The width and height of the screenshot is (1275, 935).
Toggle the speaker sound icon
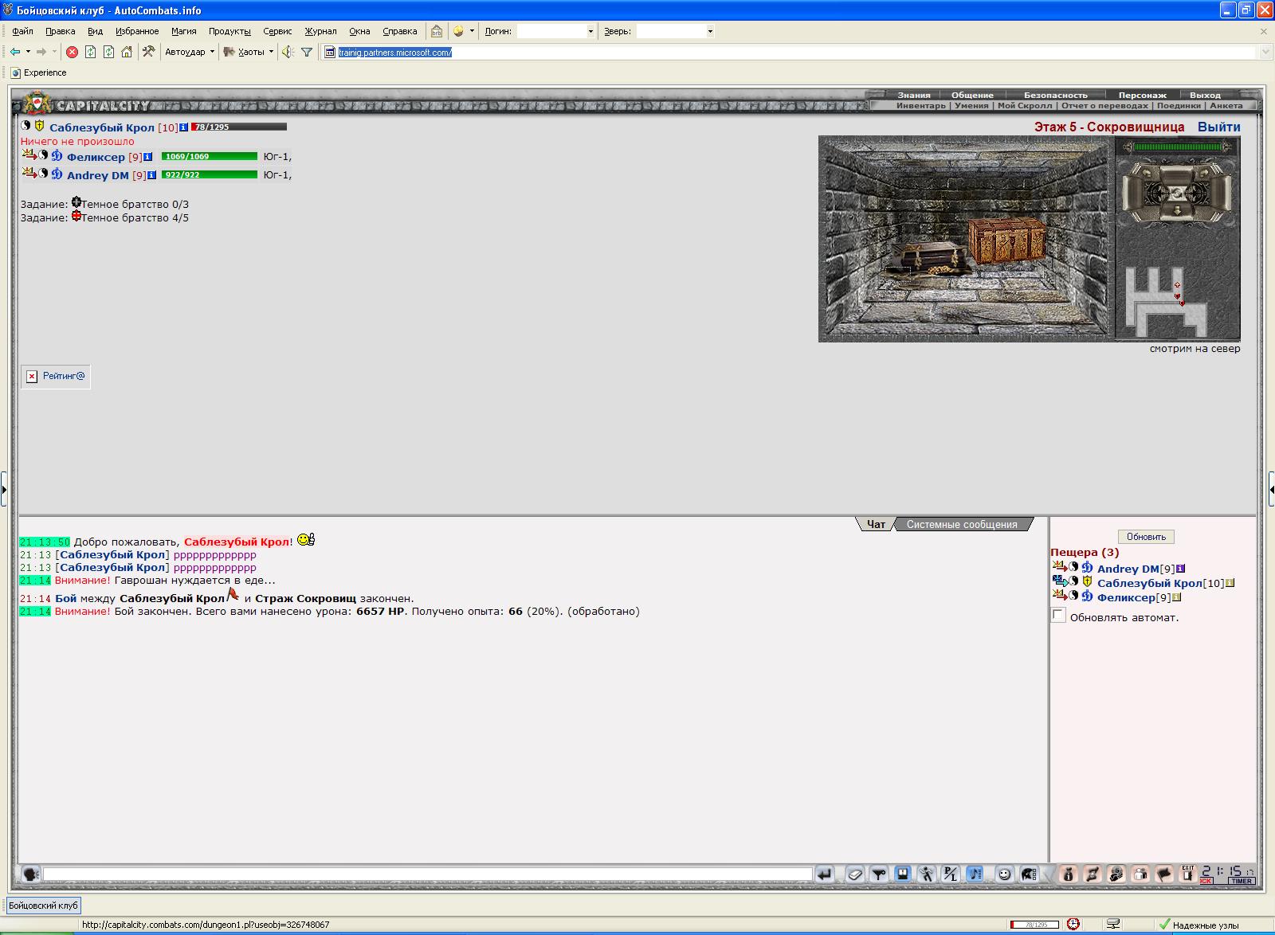(x=288, y=52)
